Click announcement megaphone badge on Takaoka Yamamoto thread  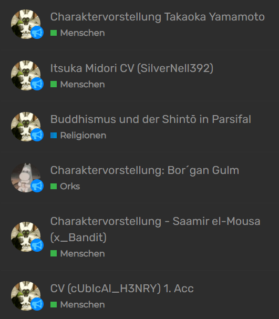[x=37, y=33]
